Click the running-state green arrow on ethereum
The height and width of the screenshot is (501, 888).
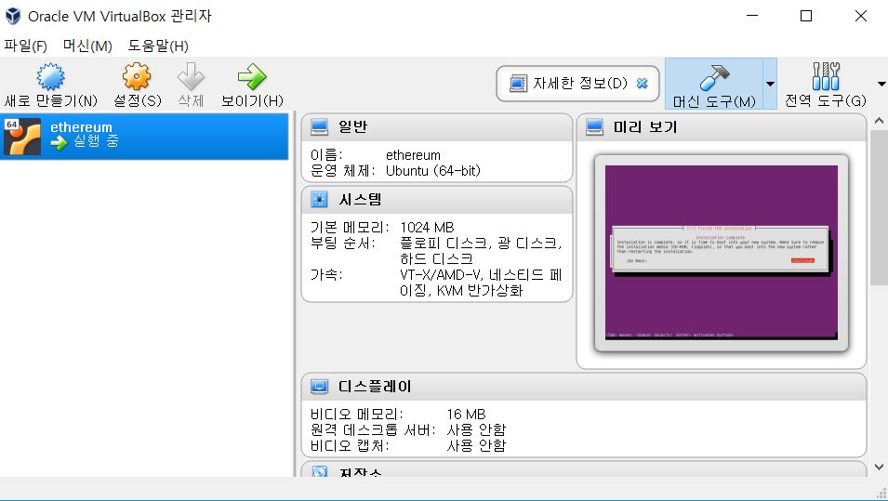click(x=59, y=142)
